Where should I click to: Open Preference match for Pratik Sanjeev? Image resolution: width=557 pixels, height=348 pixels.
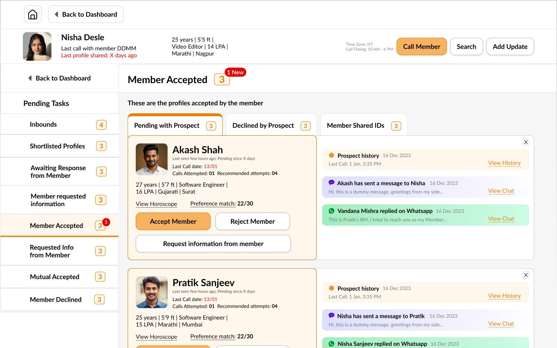coord(222,337)
